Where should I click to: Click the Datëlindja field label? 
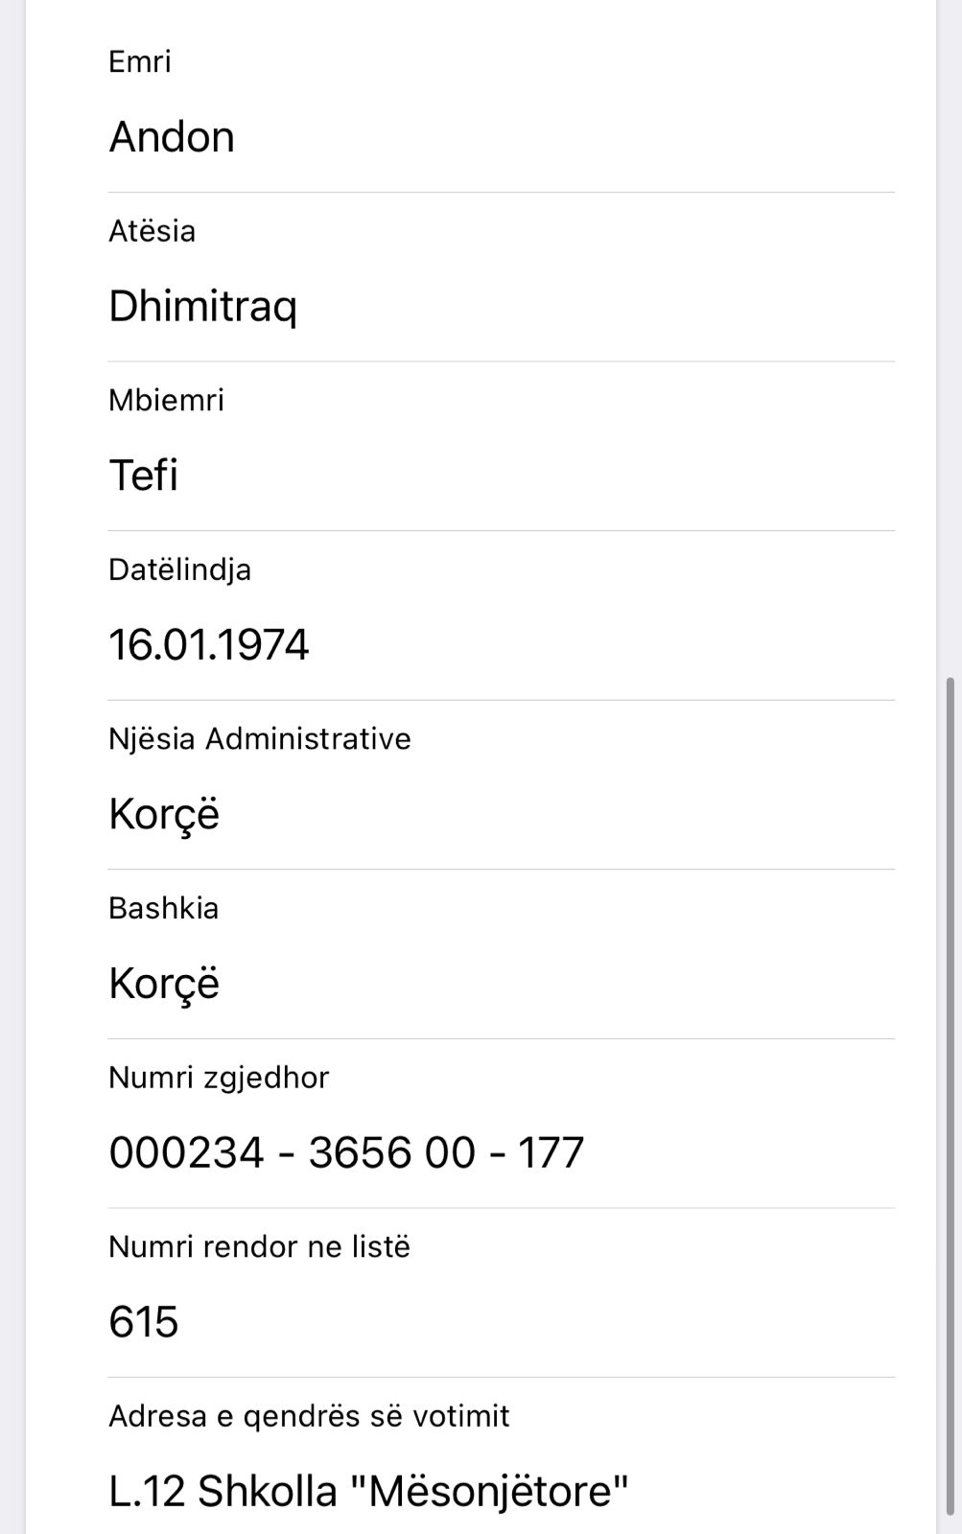[x=179, y=569]
